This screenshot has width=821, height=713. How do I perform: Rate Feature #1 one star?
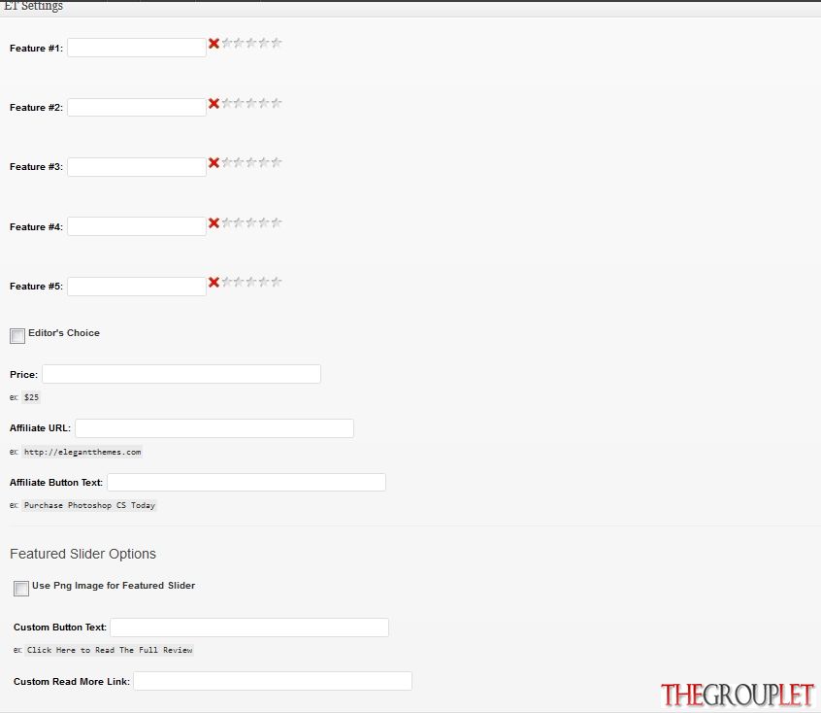coord(227,43)
